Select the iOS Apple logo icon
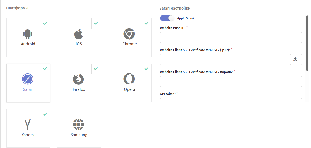311x148 pixels. tap(79, 34)
